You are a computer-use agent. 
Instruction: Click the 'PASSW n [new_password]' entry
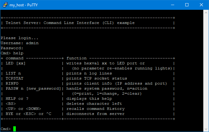coord(33,88)
